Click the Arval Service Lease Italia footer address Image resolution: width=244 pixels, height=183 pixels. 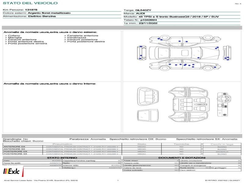pos(41,180)
